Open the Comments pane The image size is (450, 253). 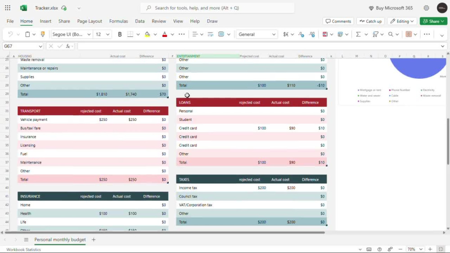pyautogui.click(x=338, y=21)
